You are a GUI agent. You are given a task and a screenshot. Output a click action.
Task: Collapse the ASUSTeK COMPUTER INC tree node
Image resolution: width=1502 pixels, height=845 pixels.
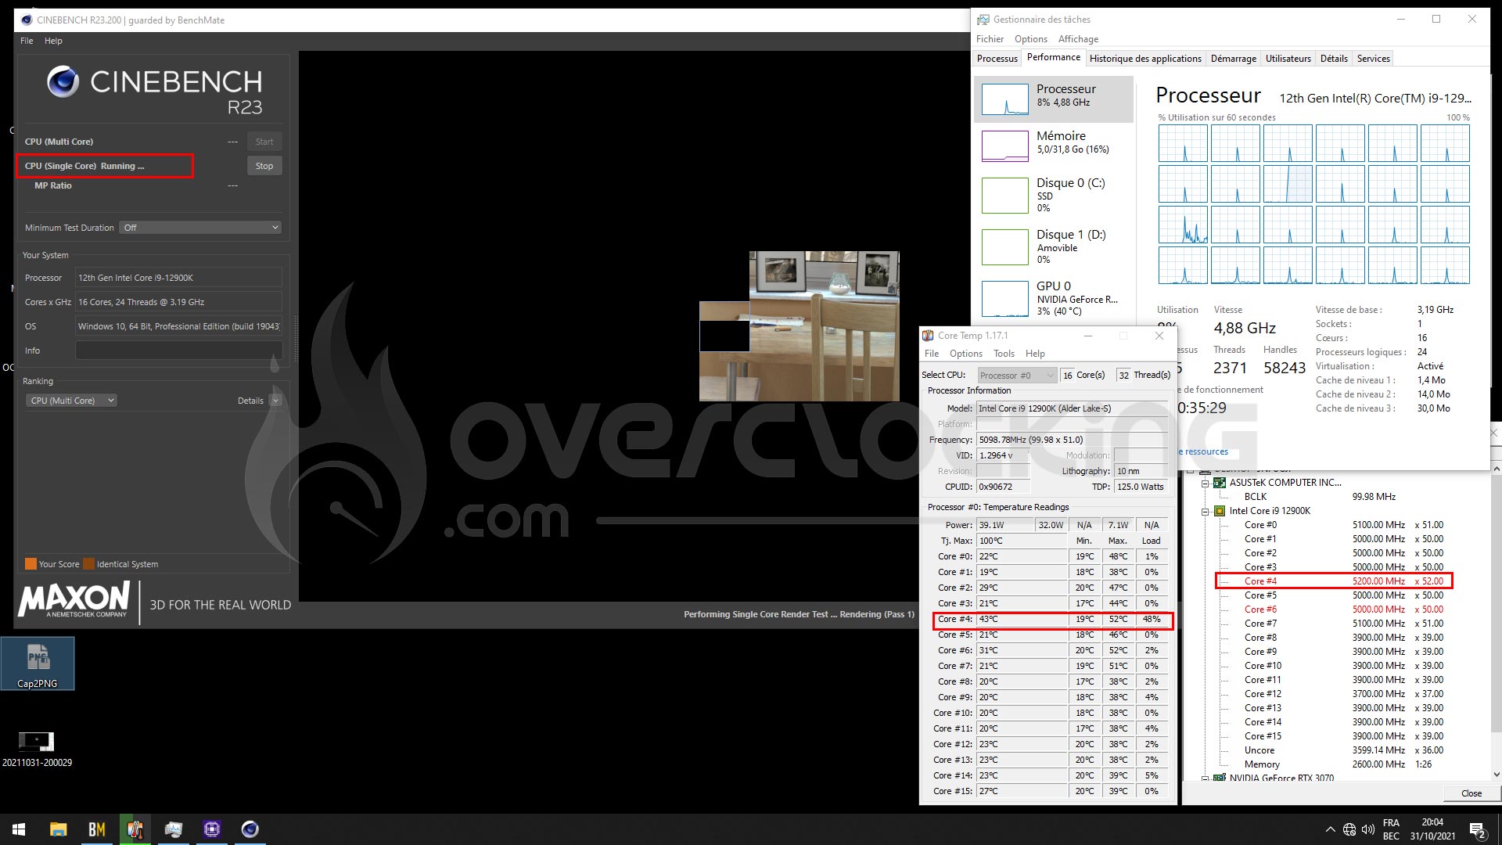point(1206,484)
